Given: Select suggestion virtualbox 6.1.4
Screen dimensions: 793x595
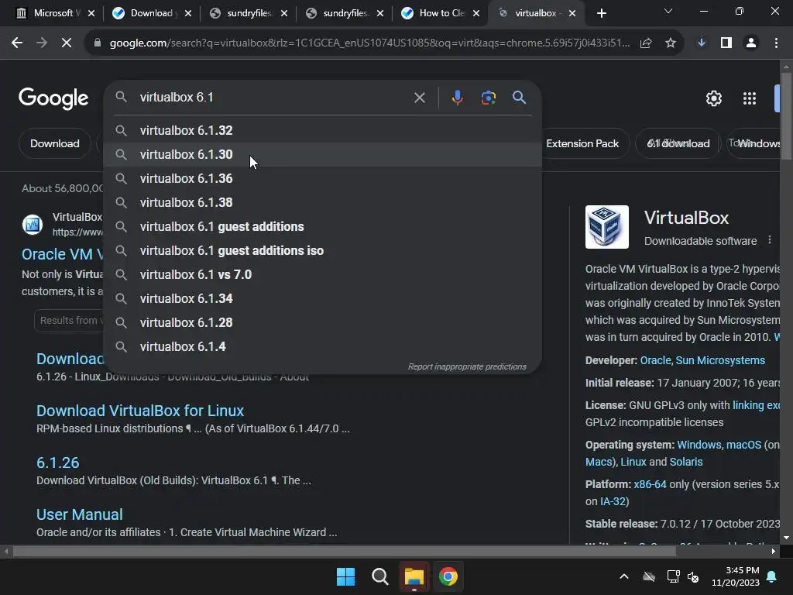Looking at the screenshot, I should point(323,346).
